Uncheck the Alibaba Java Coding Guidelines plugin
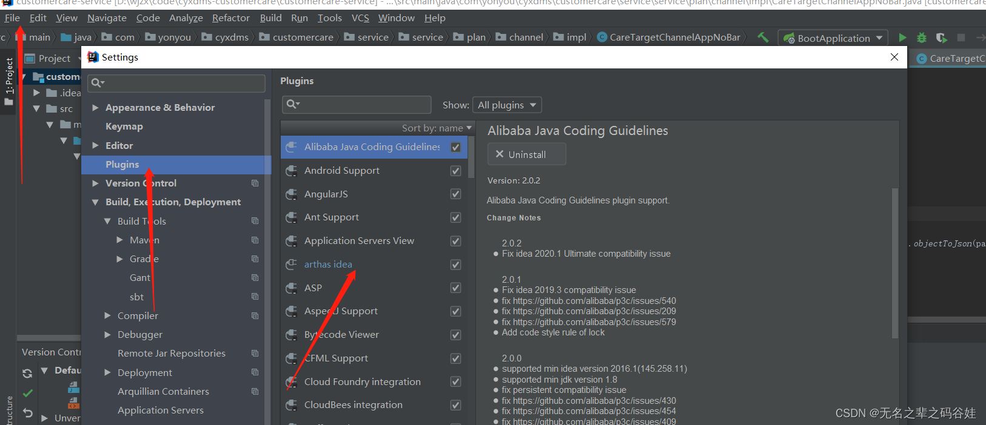Screen dimensions: 986x425 (x=455, y=147)
